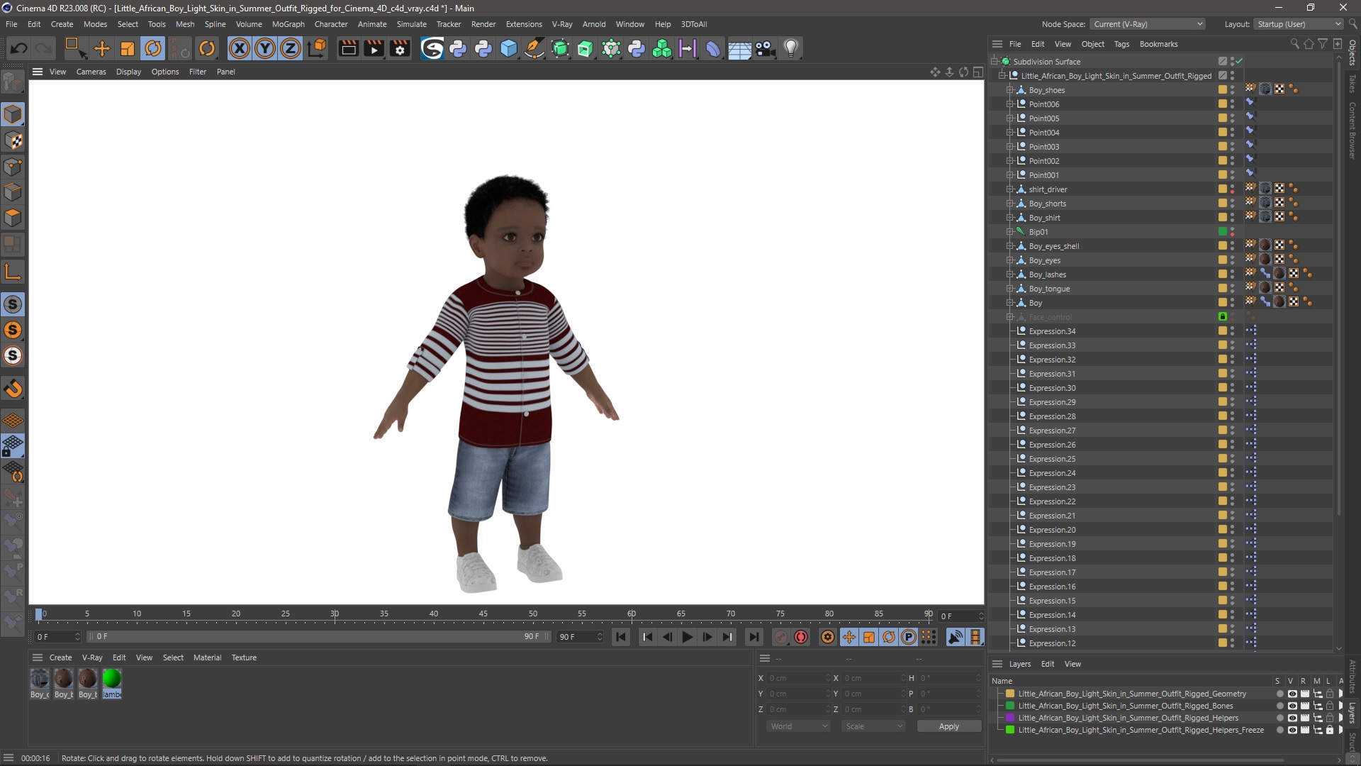Click the Undo arrow icon

19,48
